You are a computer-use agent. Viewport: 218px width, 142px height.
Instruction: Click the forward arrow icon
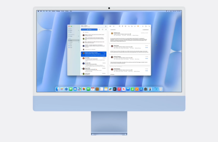[x=135, y=26]
